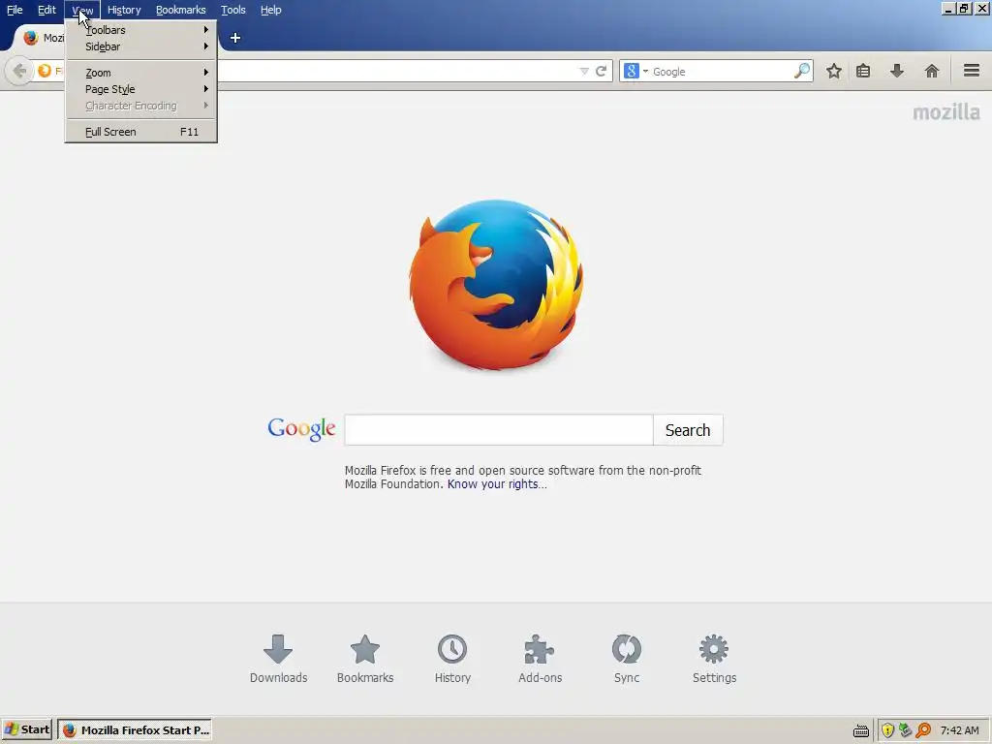Click the Sync icon on start page
The height and width of the screenshot is (744, 992).
click(627, 649)
